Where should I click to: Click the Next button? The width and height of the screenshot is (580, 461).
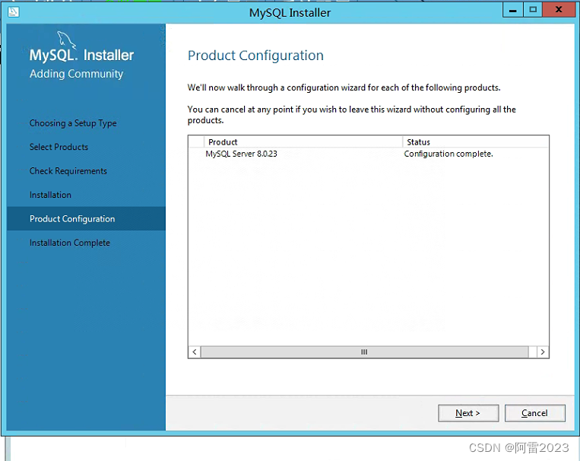pyautogui.click(x=468, y=413)
